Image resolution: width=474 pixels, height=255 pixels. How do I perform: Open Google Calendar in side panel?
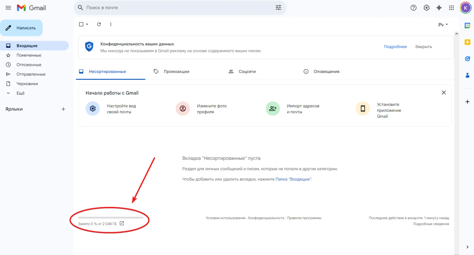[467, 26]
